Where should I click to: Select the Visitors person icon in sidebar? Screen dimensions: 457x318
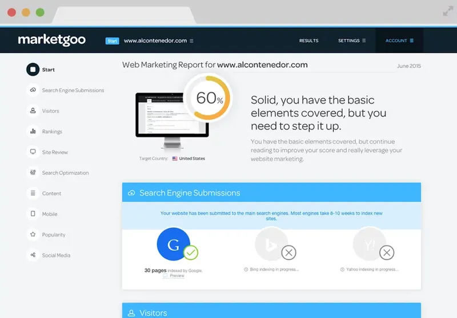(33, 111)
